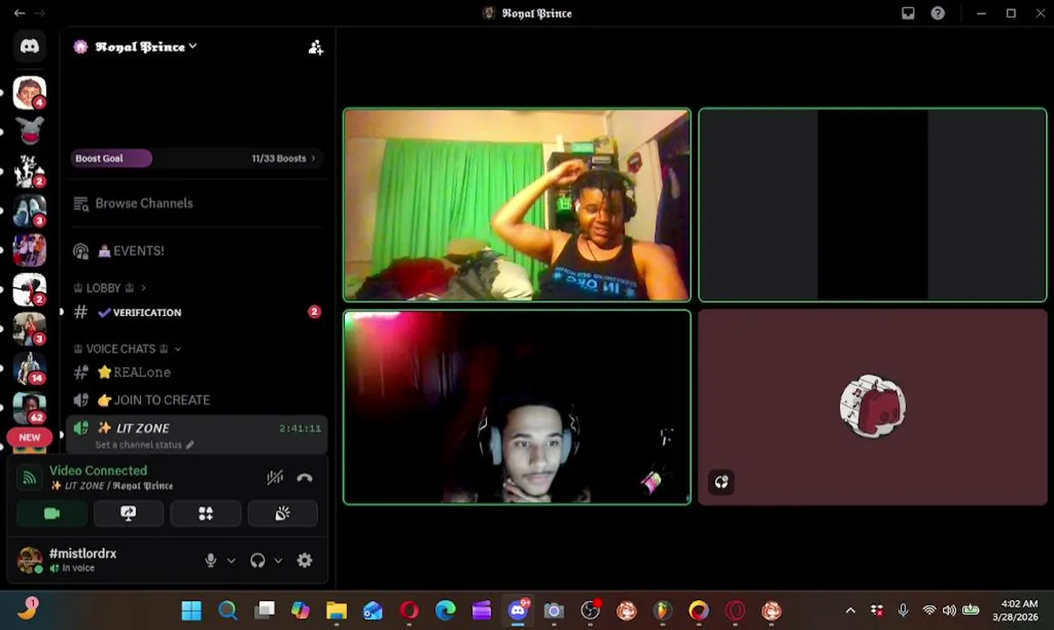Open OBS Studio from the taskbar
Viewport: 1054px width, 630px height.
pos(591,611)
